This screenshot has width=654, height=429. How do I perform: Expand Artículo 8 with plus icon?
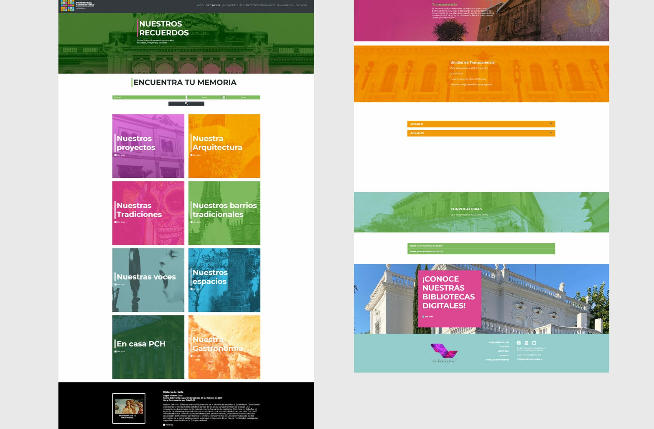coord(551,124)
